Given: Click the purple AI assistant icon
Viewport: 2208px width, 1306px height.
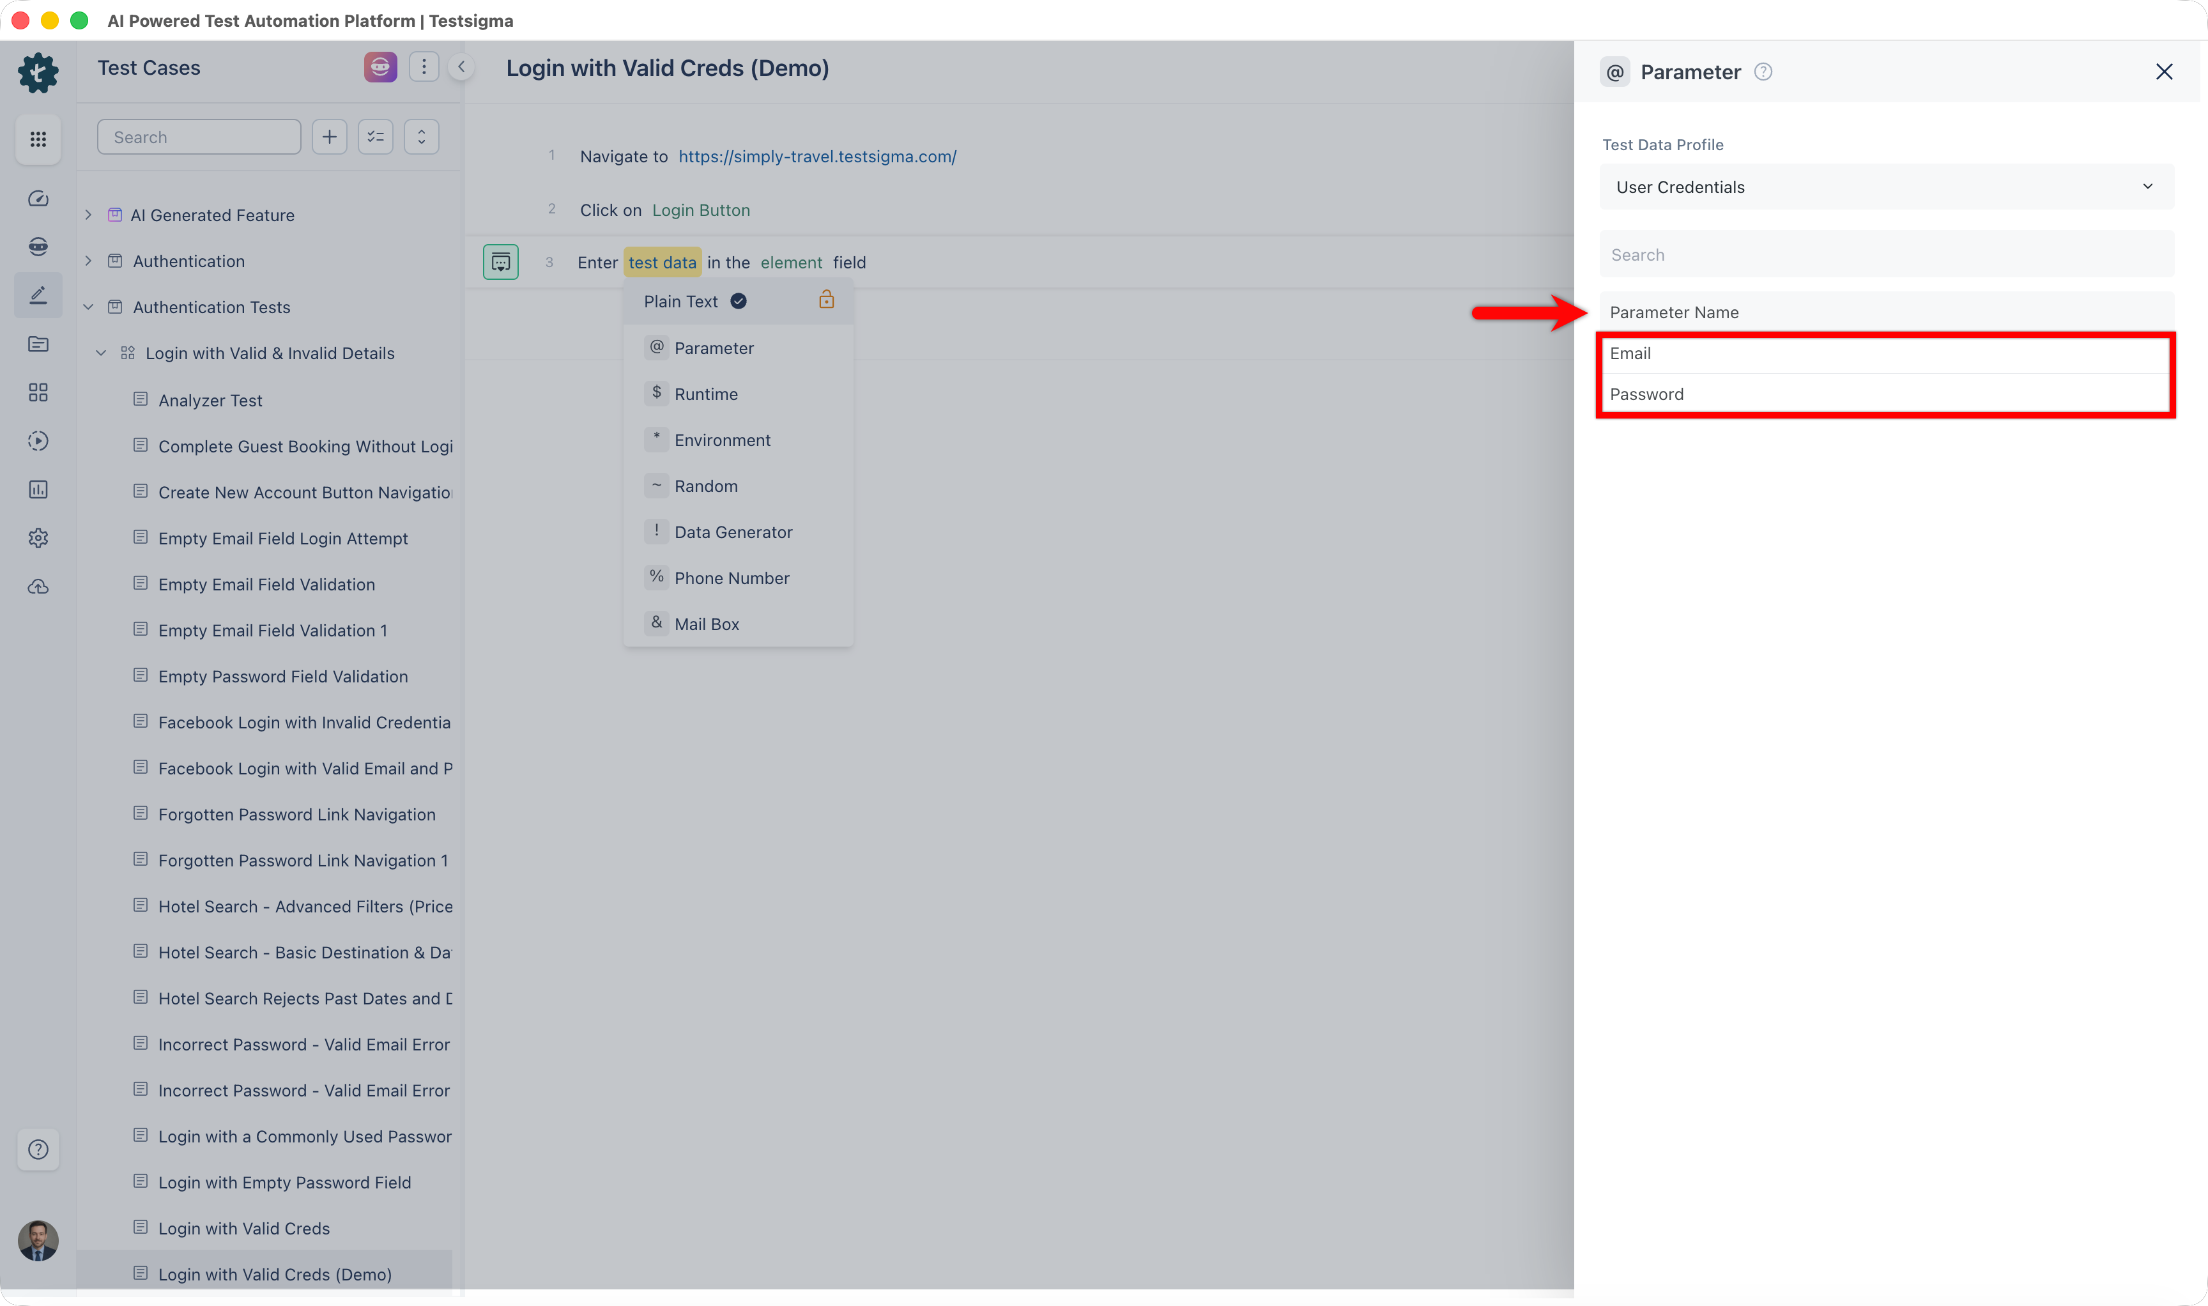Looking at the screenshot, I should [380, 67].
